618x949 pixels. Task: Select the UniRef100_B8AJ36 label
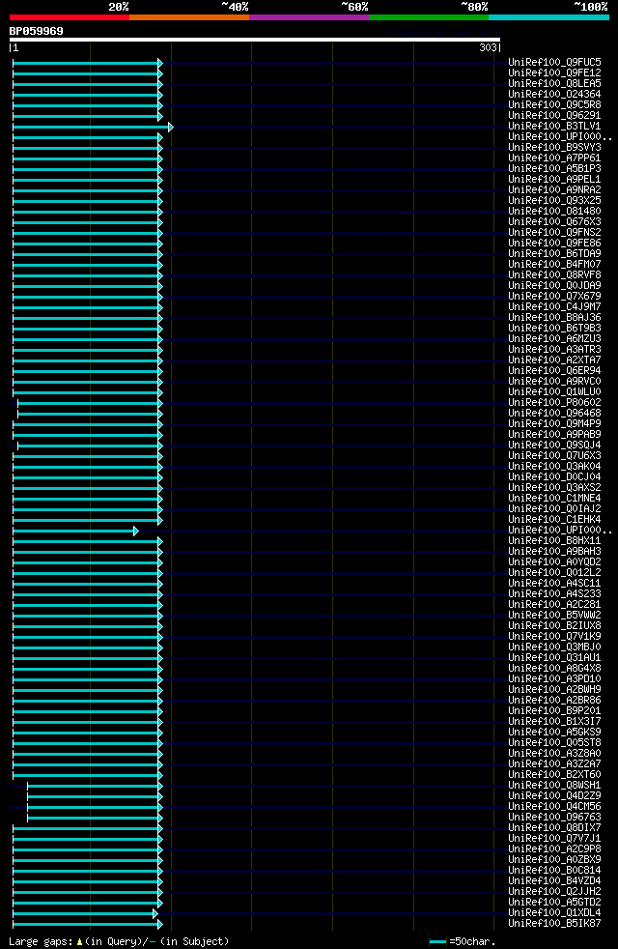tap(554, 318)
